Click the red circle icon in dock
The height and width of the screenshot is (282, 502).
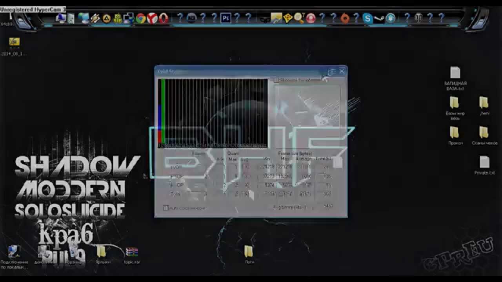point(311,18)
